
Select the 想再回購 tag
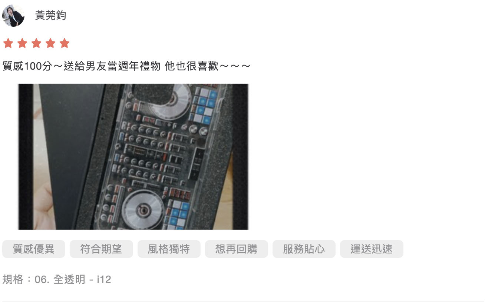(237, 249)
